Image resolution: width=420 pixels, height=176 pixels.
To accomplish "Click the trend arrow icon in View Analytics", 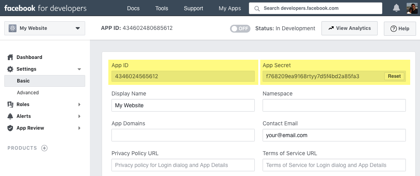I will pyautogui.click(x=331, y=28).
